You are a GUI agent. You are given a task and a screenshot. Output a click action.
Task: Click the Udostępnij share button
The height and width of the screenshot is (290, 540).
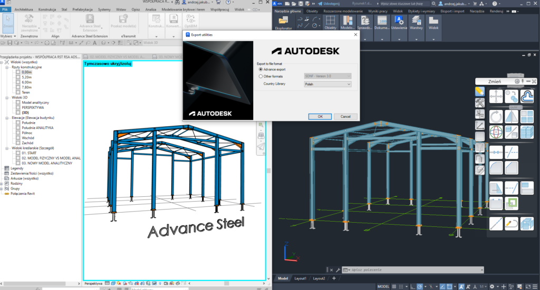click(329, 4)
